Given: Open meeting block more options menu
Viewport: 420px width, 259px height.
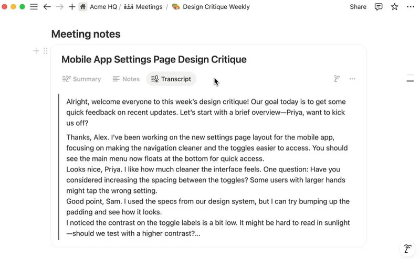Looking at the screenshot, I should click(x=352, y=79).
